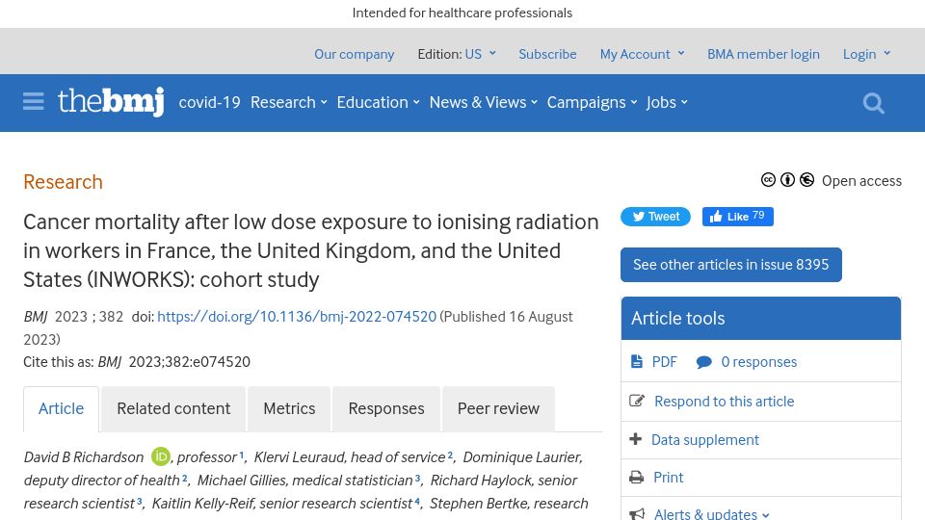The width and height of the screenshot is (925, 520).
Task: Click affiliation superscript 4 after Kaitlin Kelly-Reif
Action: [x=416, y=501]
